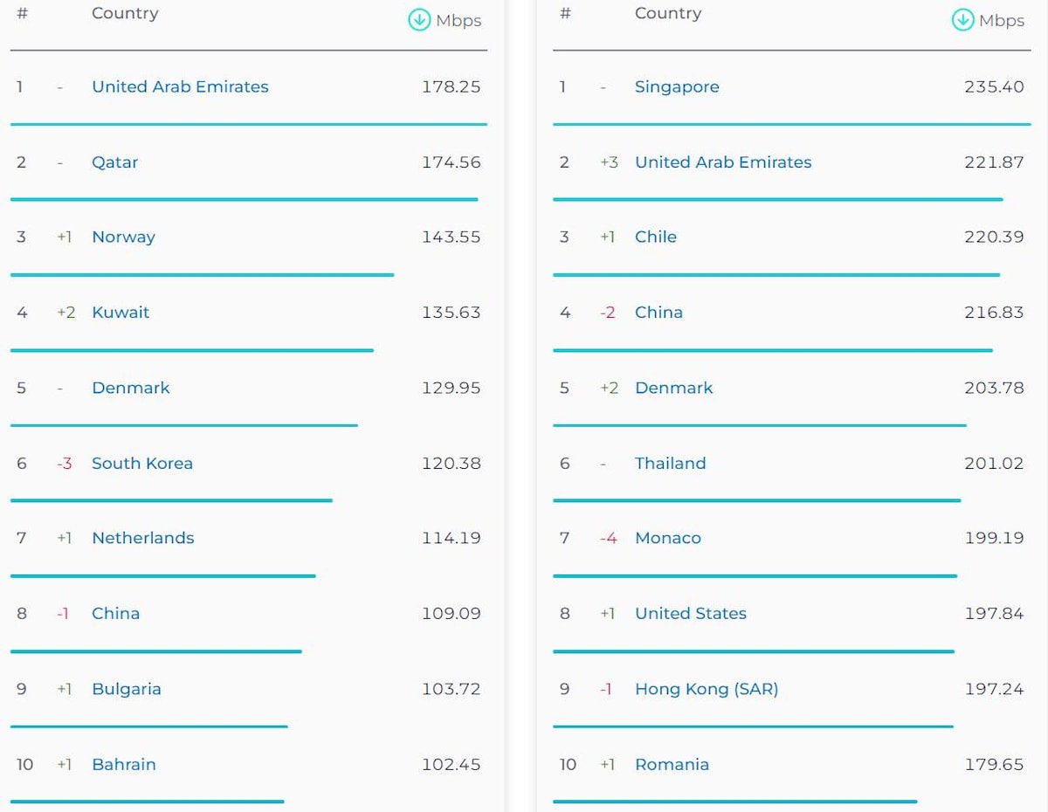Click the Bulgaria country link

tap(127, 689)
